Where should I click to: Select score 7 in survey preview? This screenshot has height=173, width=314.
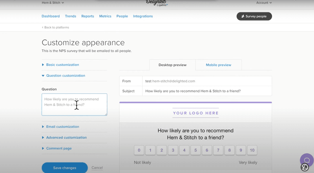pos(218,150)
